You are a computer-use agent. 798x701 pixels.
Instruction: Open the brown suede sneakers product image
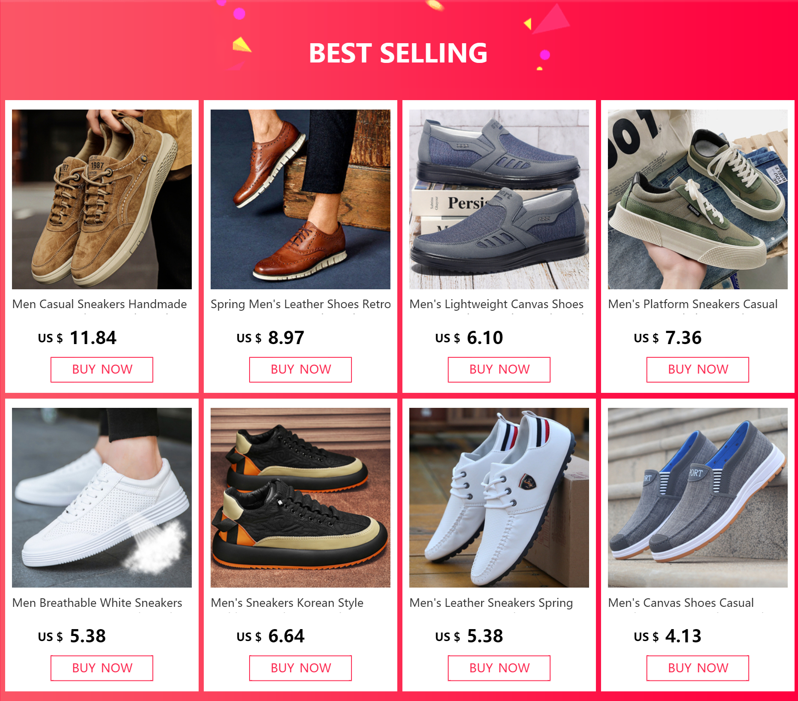[x=102, y=199]
